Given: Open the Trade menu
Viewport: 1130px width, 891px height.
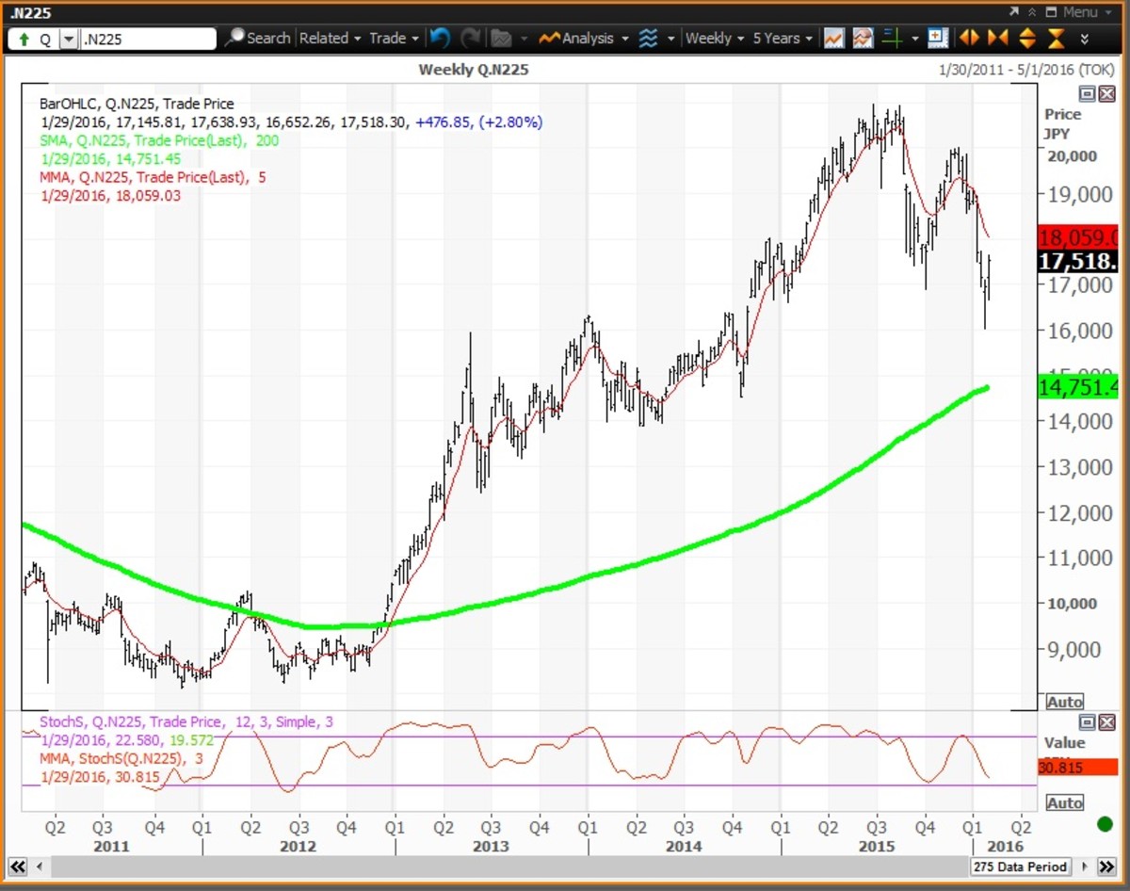Looking at the screenshot, I should [x=394, y=39].
